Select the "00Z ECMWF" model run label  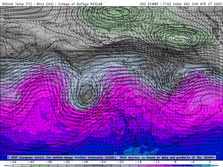[x=149, y=4]
